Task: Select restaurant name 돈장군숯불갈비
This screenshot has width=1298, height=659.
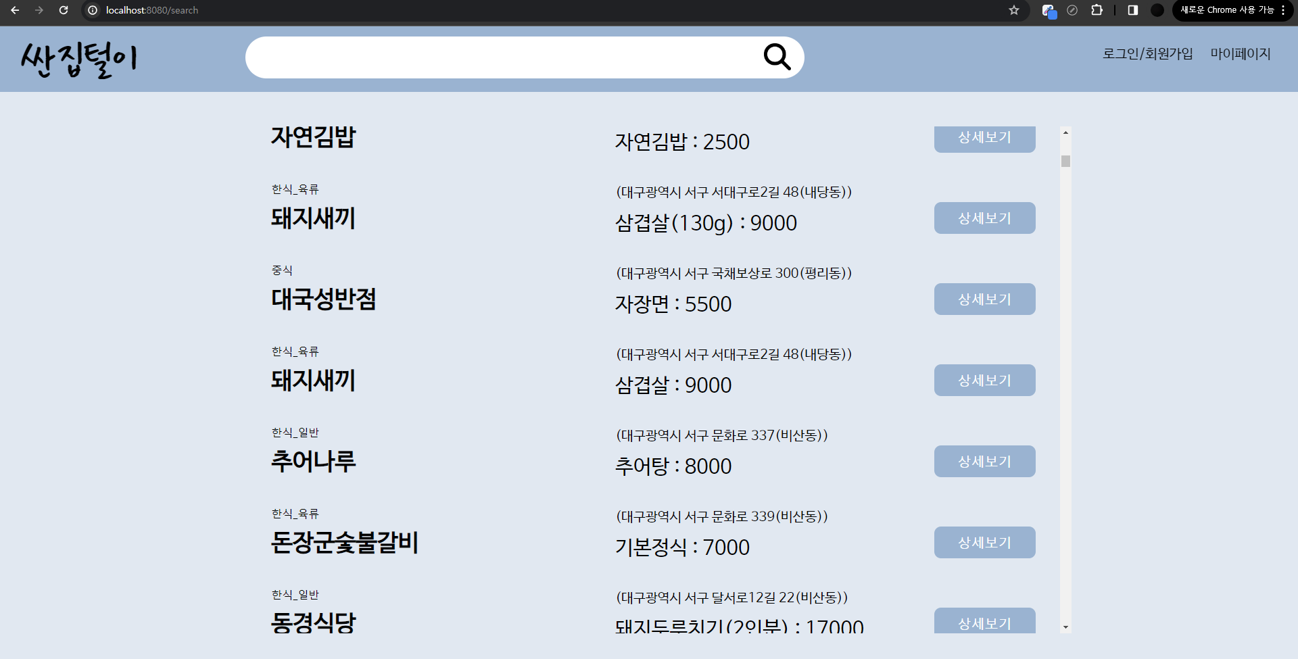Action: tap(344, 542)
